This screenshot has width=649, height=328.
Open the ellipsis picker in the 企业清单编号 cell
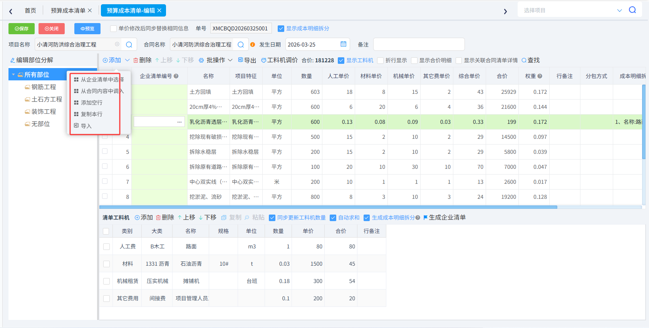point(179,122)
